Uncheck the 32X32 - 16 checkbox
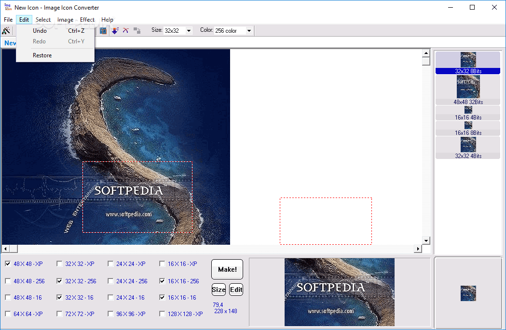Viewport: 506px width, 330px height. [x=59, y=297]
